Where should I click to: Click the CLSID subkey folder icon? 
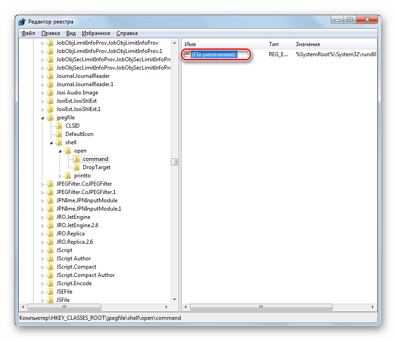59,125
